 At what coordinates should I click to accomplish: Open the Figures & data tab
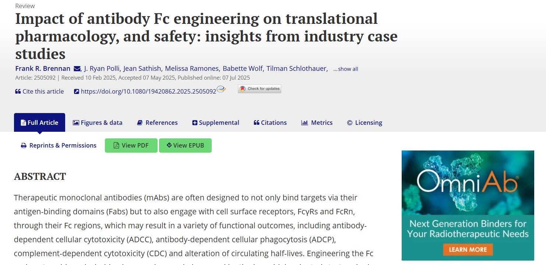tap(98, 123)
